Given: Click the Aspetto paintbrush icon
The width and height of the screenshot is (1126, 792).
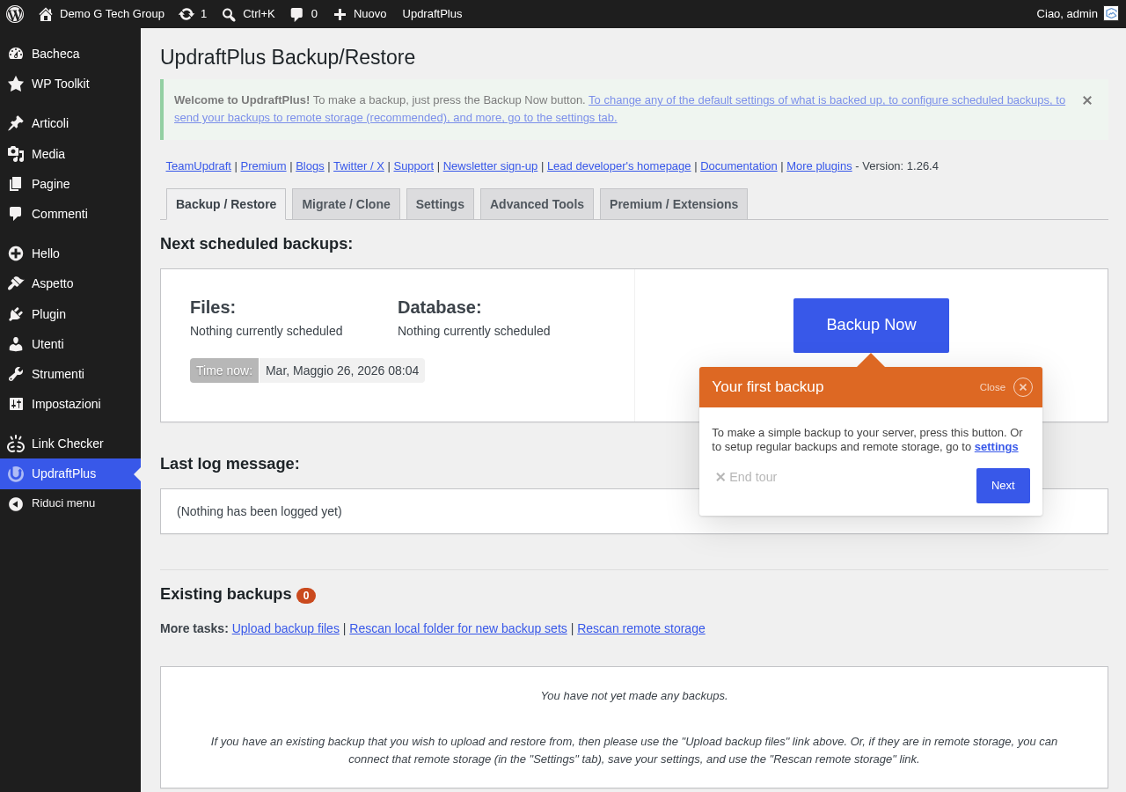Looking at the screenshot, I should point(16,283).
